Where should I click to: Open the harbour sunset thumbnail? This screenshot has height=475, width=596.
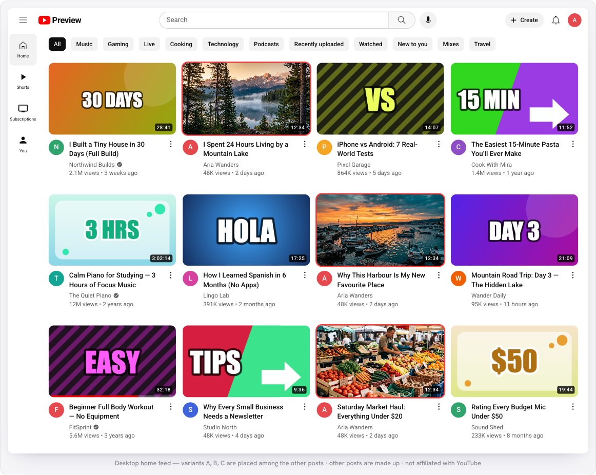pos(381,230)
